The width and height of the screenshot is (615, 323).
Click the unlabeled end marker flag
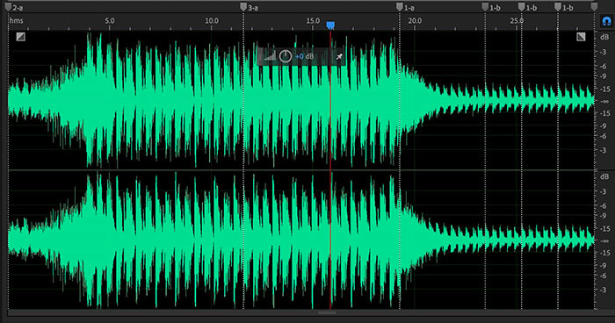tap(594, 7)
